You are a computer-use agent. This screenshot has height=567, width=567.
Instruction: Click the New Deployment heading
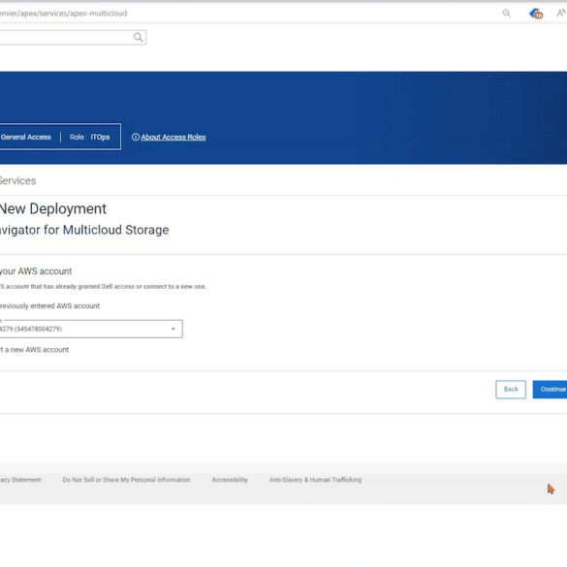pyautogui.click(x=52, y=208)
